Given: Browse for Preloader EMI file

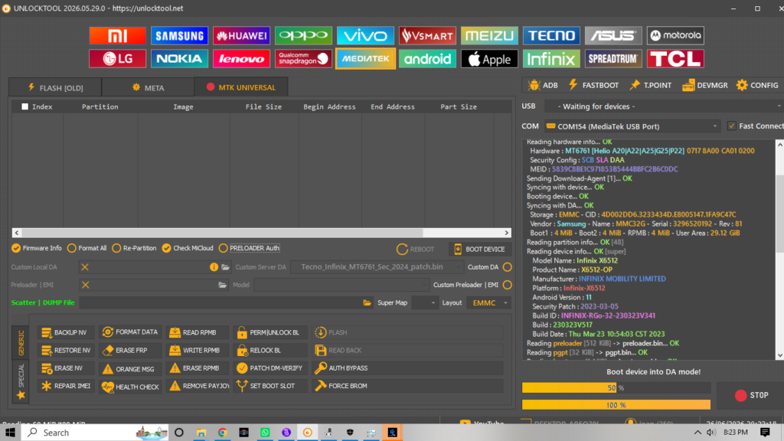Looking at the screenshot, I should click(223, 285).
